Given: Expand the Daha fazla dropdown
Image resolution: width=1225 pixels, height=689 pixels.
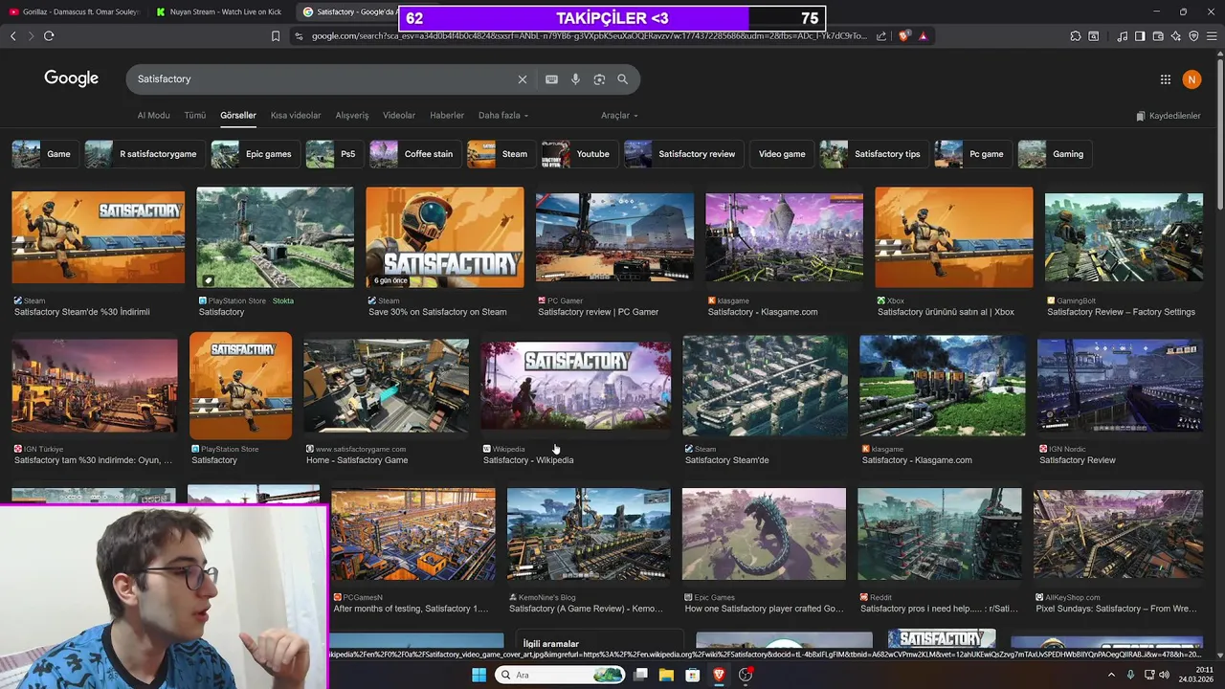Looking at the screenshot, I should coord(503,116).
